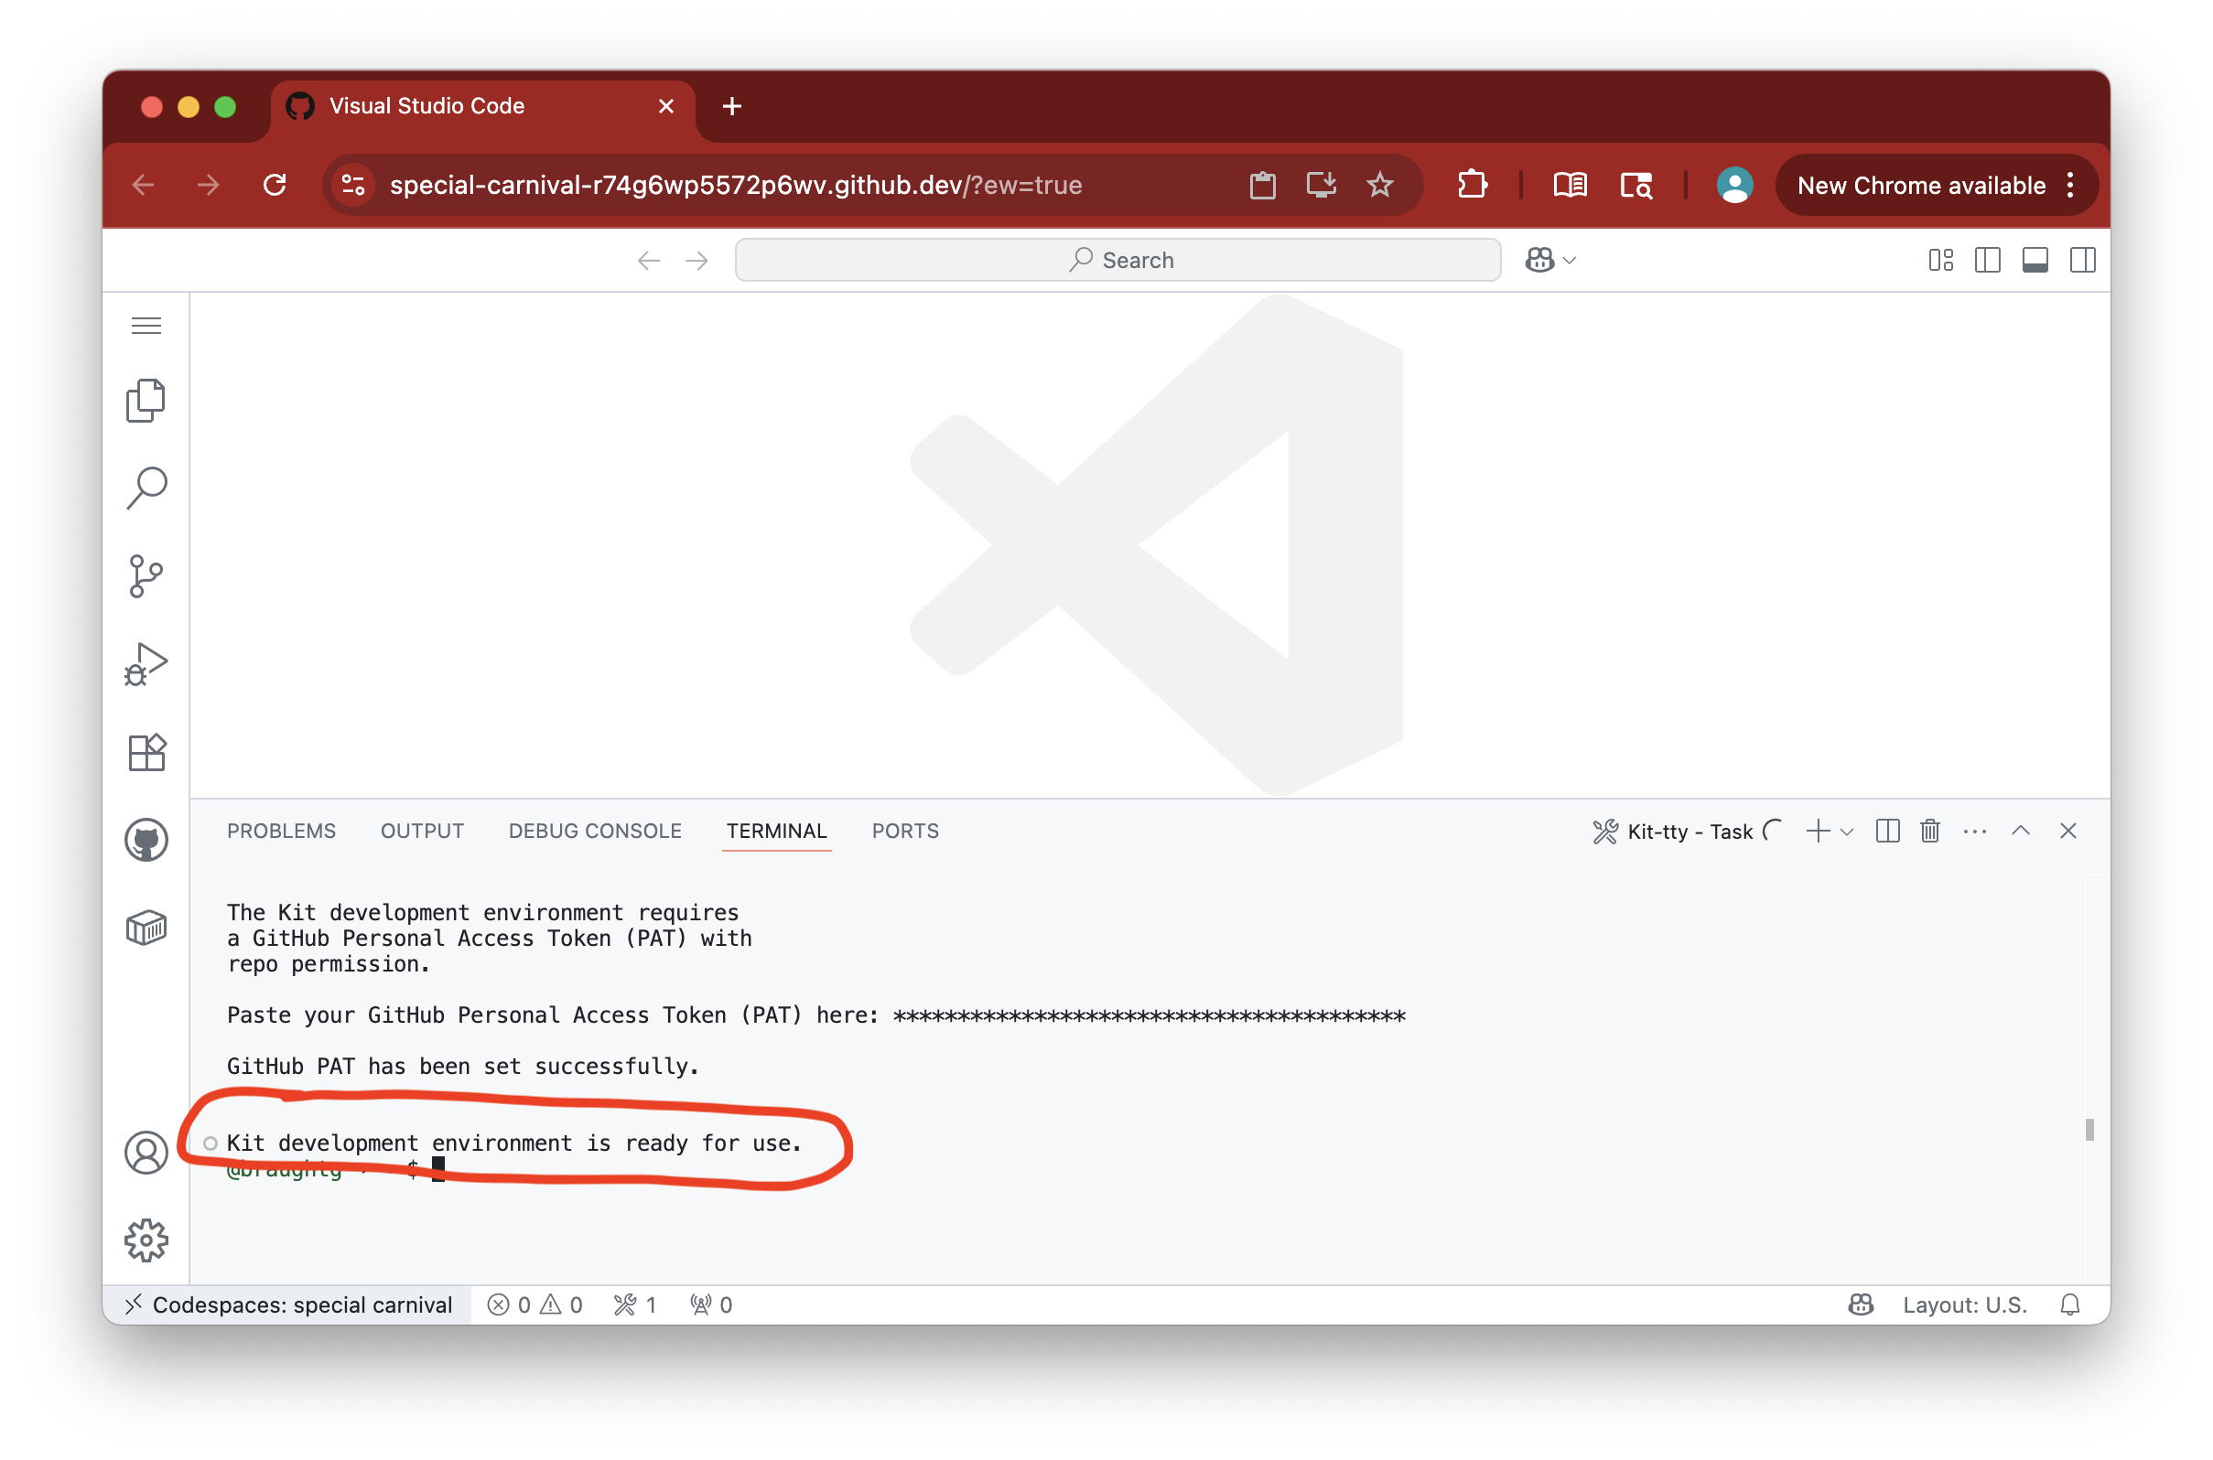
Task: Create a new terminal with plus icon
Action: tap(1817, 831)
